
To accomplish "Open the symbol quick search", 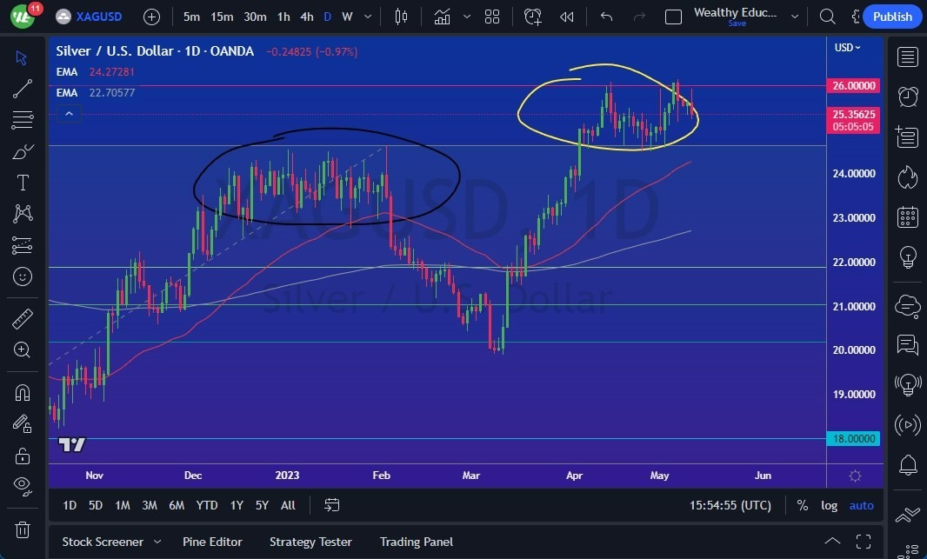I will click(x=828, y=17).
